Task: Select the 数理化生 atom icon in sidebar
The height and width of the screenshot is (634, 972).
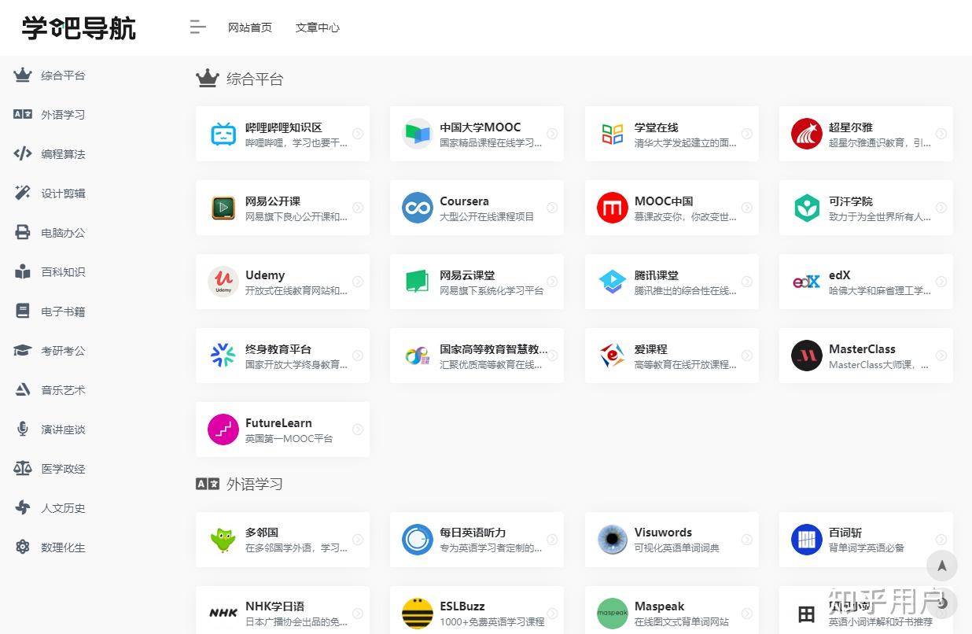Action: pos(22,547)
